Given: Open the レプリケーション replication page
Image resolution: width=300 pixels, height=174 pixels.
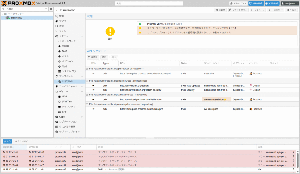Looking at the screenshot, I should click(68, 122).
